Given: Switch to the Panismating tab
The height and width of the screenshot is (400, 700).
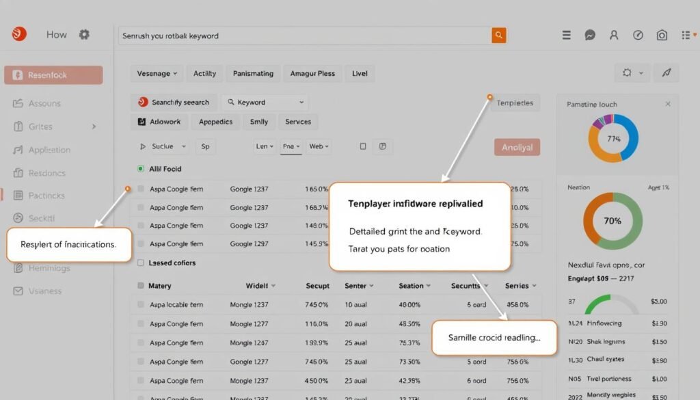Looking at the screenshot, I should (253, 73).
